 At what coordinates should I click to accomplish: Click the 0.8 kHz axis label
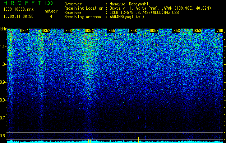(3, 100)
